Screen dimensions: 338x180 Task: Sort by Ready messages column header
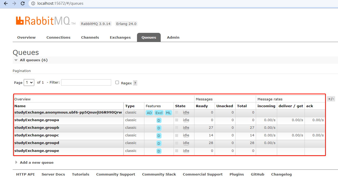[202, 106]
